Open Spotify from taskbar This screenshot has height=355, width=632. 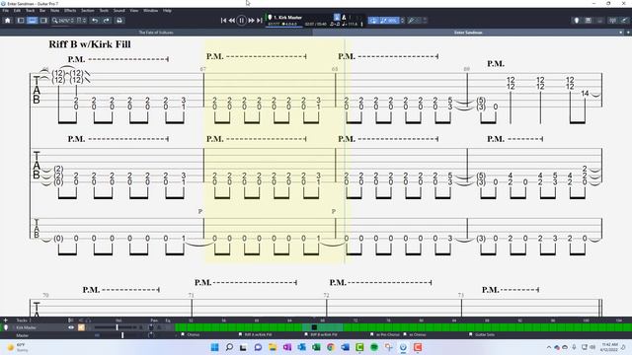click(x=374, y=347)
